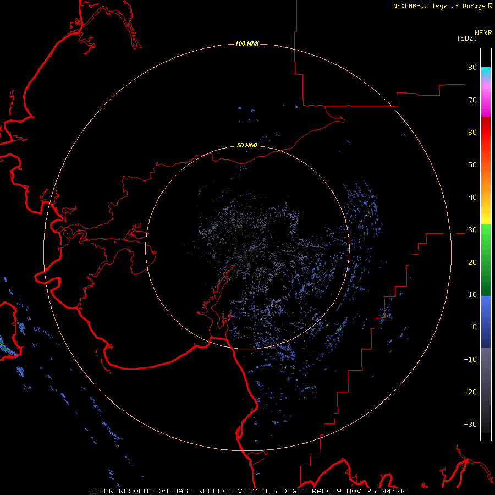Click the 50 value on color scale
This screenshot has height=495, width=495.
472,165
